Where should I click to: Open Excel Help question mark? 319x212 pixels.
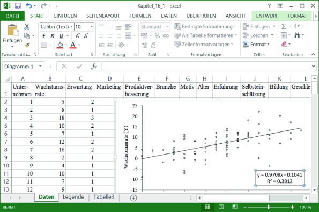(269, 6)
